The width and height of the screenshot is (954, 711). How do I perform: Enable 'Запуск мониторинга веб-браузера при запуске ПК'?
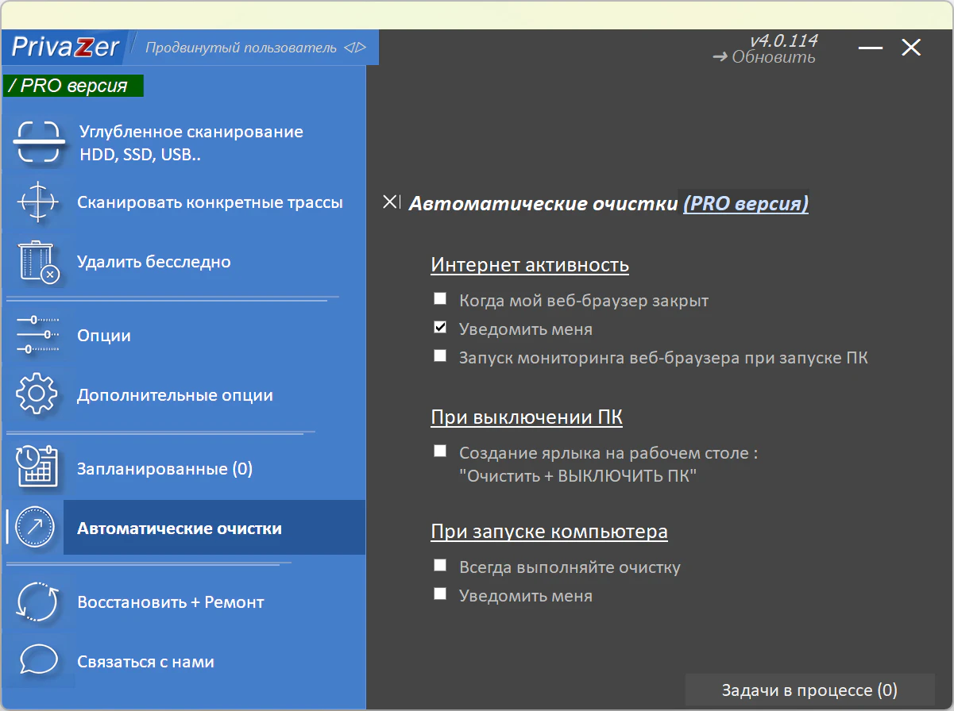click(x=440, y=355)
